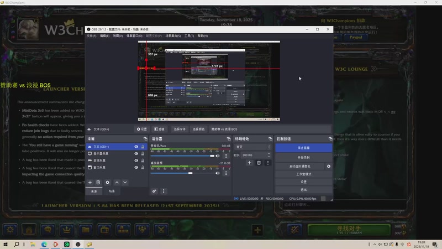
Task: Mute the 桌面音频 speaker icon
Action: tap(218, 173)
